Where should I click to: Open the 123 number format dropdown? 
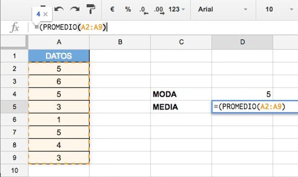pos(176,9)
